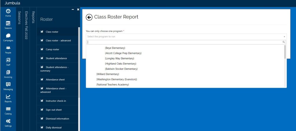This screenshot has width=296, height=131.
Task: Expand the program selection dropdown
Action: (186, 37)
